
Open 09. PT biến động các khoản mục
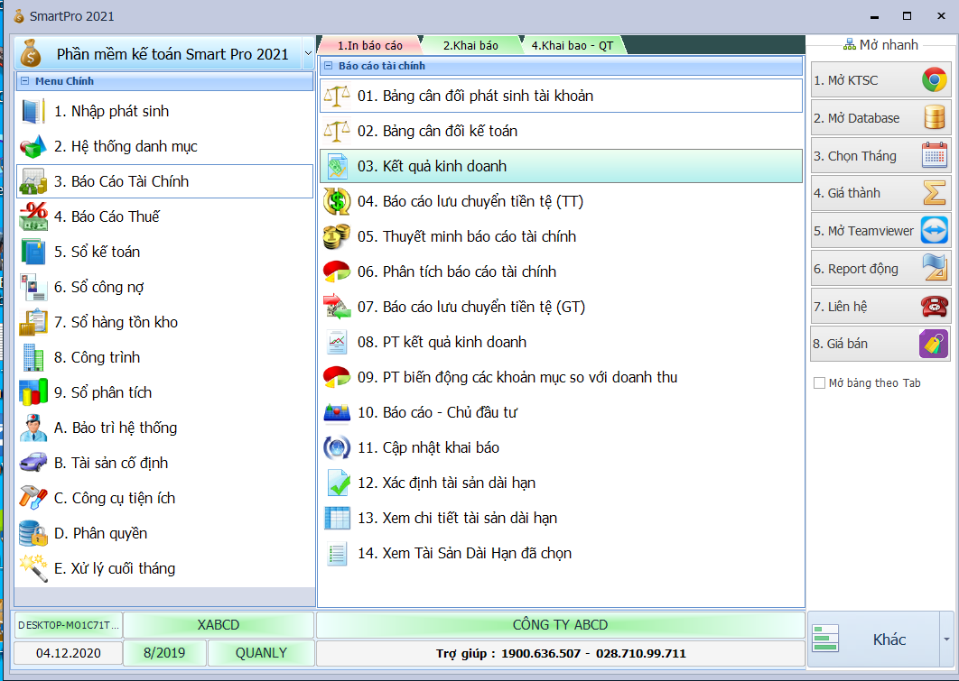[561, 377]
